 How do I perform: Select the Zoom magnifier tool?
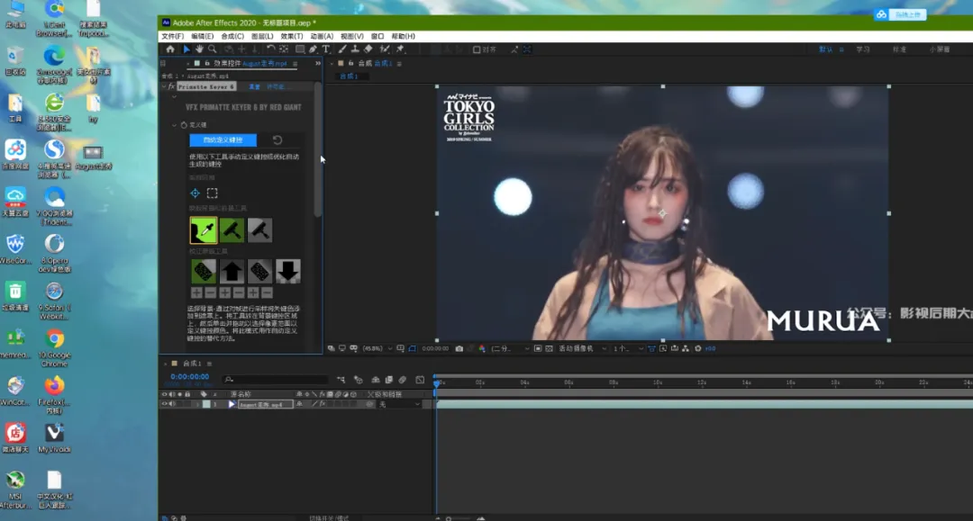coord(213,49)
